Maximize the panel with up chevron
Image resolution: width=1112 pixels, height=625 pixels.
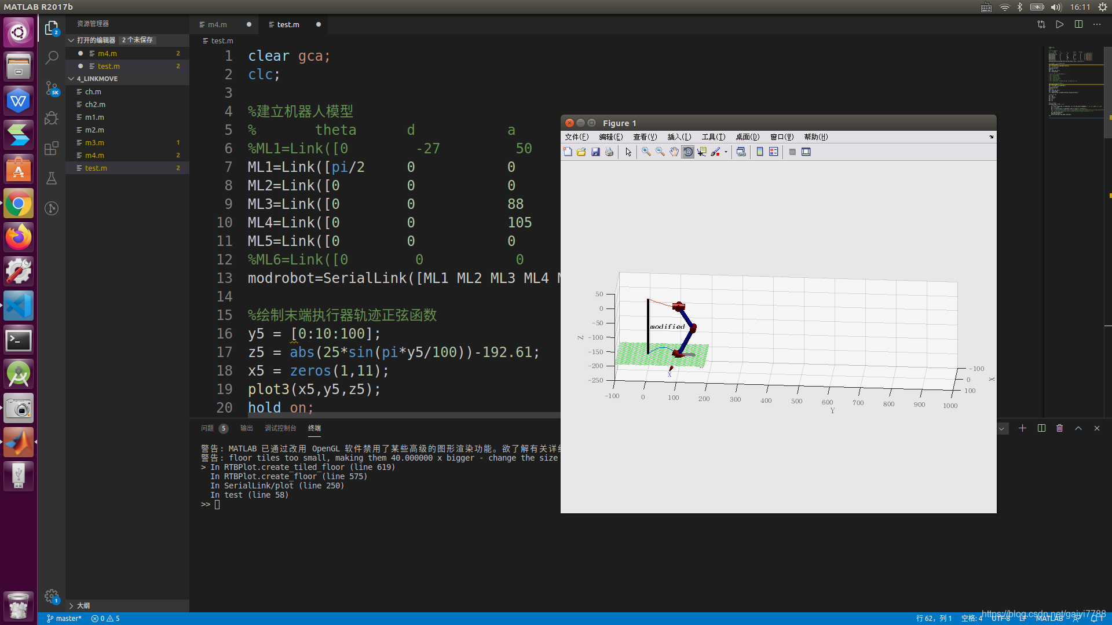tap(1078, 428)
